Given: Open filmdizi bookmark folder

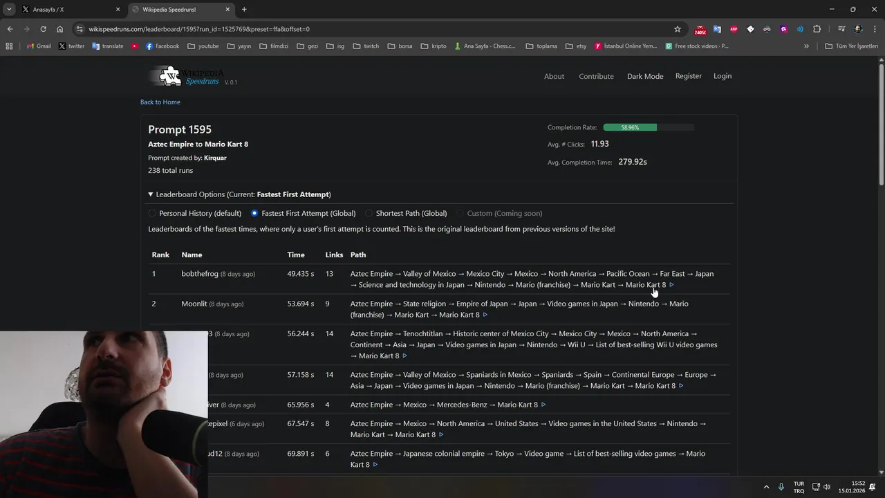Looking at the screenshot, I should coord(274,46).
